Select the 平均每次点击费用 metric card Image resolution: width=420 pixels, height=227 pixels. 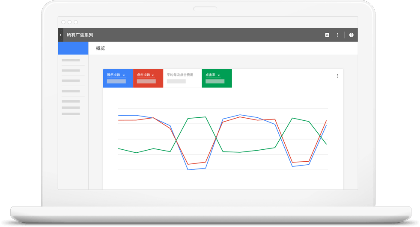pos(182,78)
